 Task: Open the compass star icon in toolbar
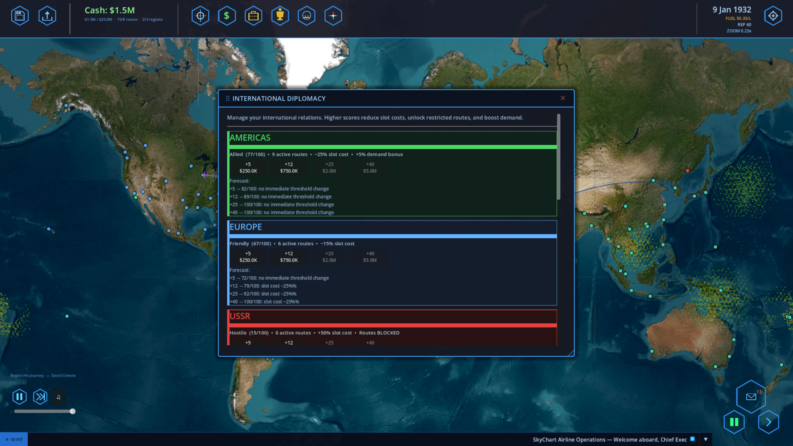pos(333,16)
